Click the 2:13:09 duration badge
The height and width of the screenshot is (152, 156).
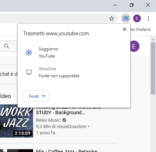[23, 133]
